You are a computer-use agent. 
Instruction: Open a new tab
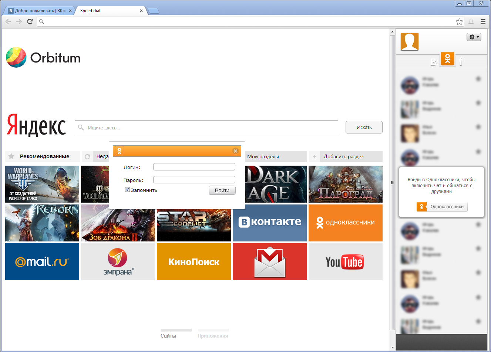tap(154, 11)
